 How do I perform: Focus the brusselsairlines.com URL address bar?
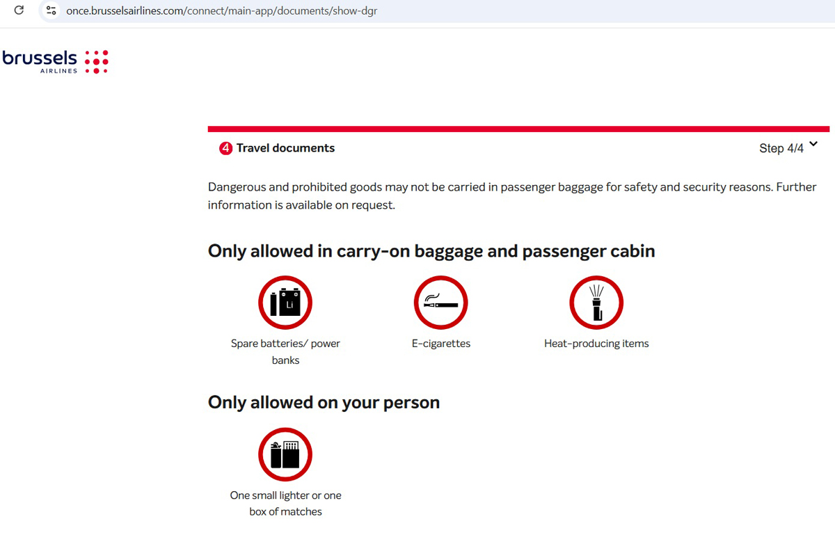tap(223, 11)
